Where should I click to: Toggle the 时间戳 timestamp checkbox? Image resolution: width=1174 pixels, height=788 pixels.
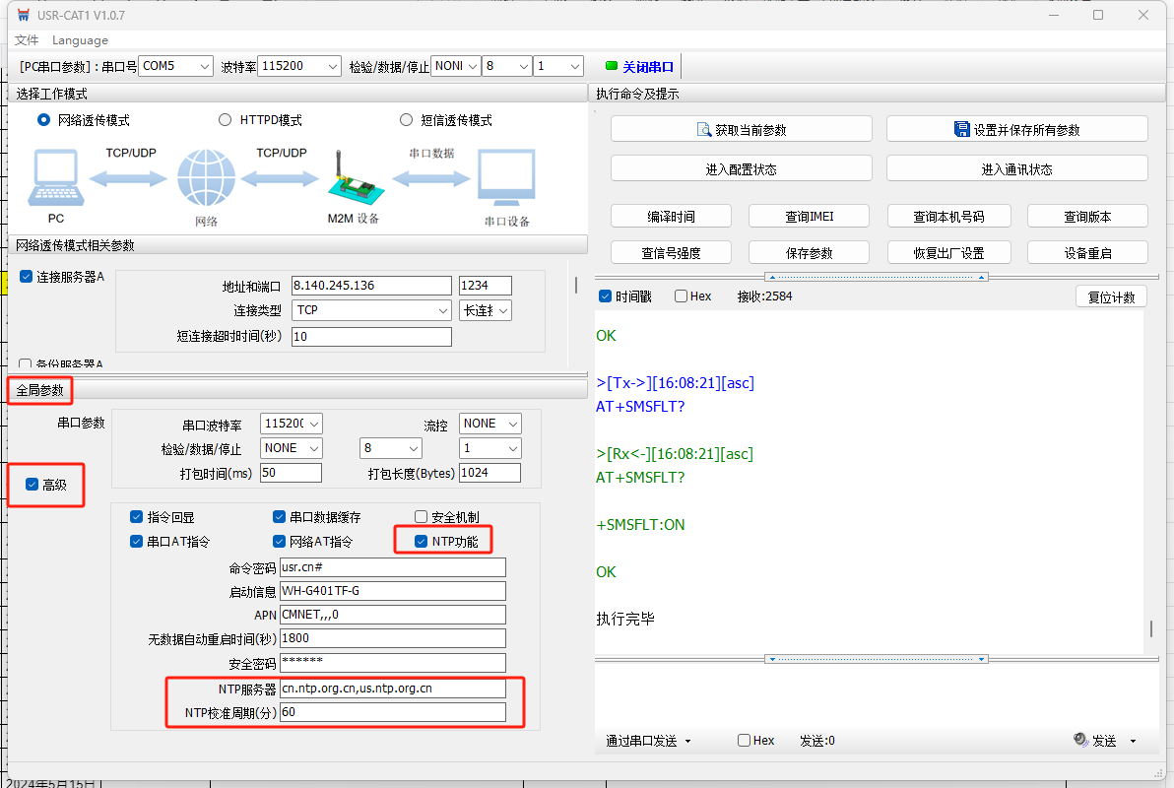[x=606, y=296]
